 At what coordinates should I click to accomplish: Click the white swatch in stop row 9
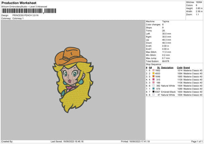pyautogui.click(x=153, y=95)
